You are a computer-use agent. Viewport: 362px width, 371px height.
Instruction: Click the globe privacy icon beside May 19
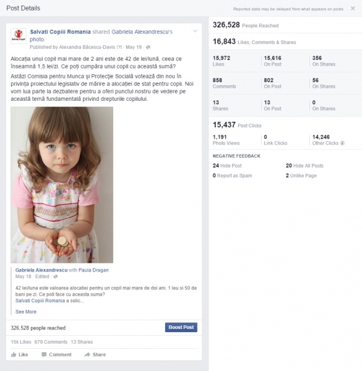(148, 47)
